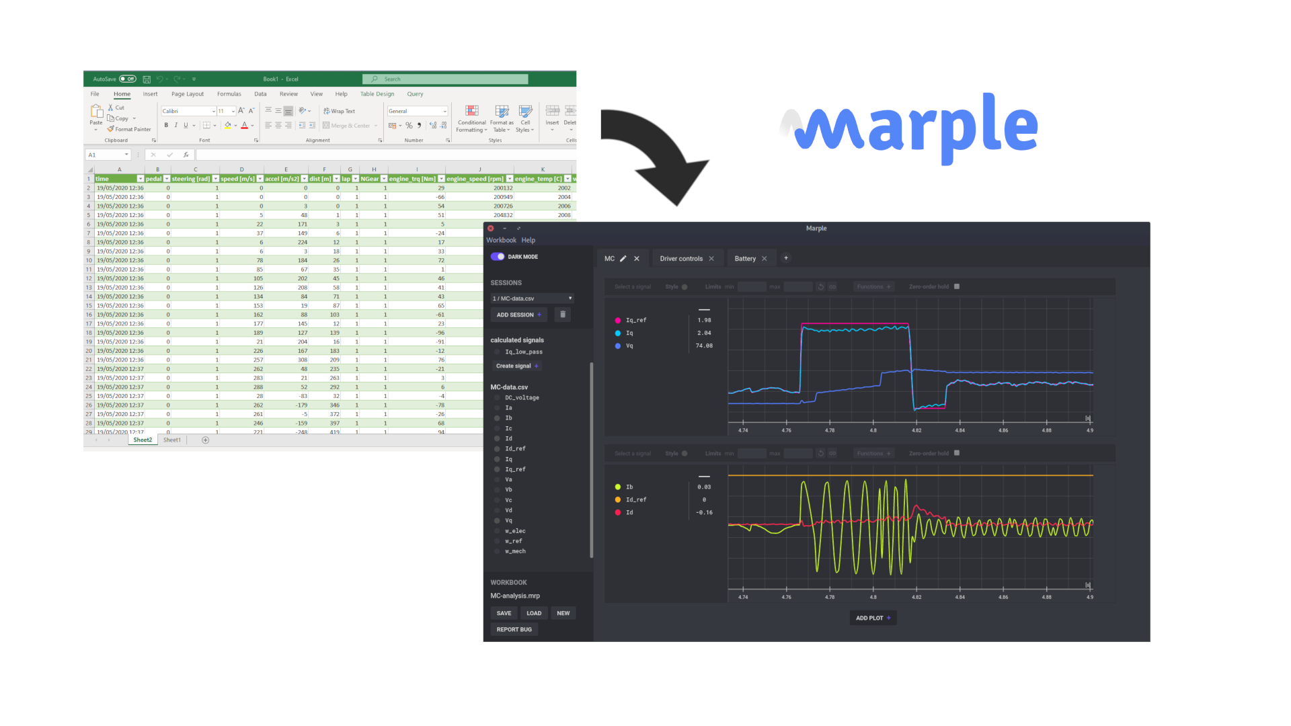This screenshot has width=1291, height=726.
Task: Click Format Painter in Excel
Action: click(129, 130)
